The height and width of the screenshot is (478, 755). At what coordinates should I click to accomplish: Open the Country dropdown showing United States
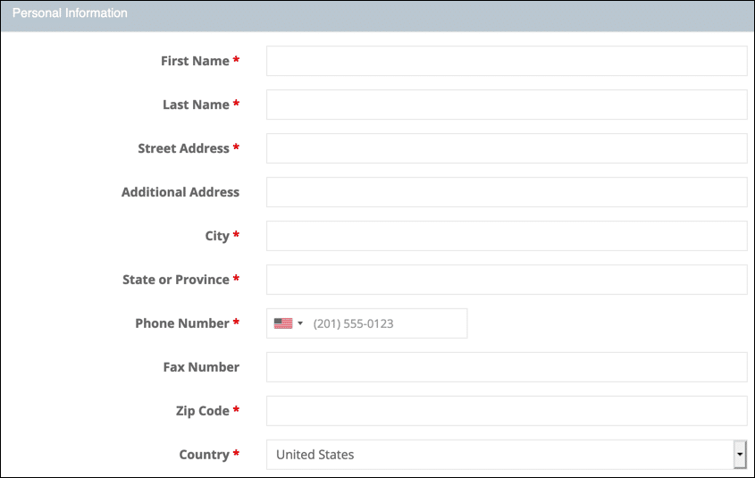[x=499, y=455]
